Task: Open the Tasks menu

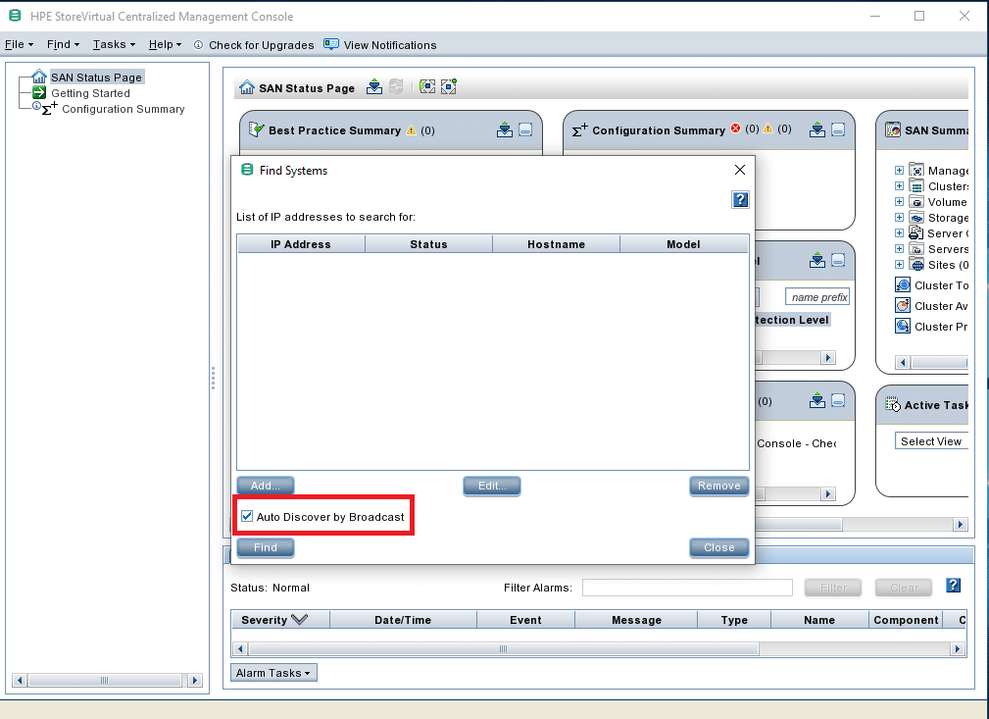Action: 113,44
